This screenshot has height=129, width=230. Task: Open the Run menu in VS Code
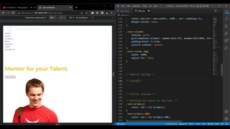[x=156, y=6]
